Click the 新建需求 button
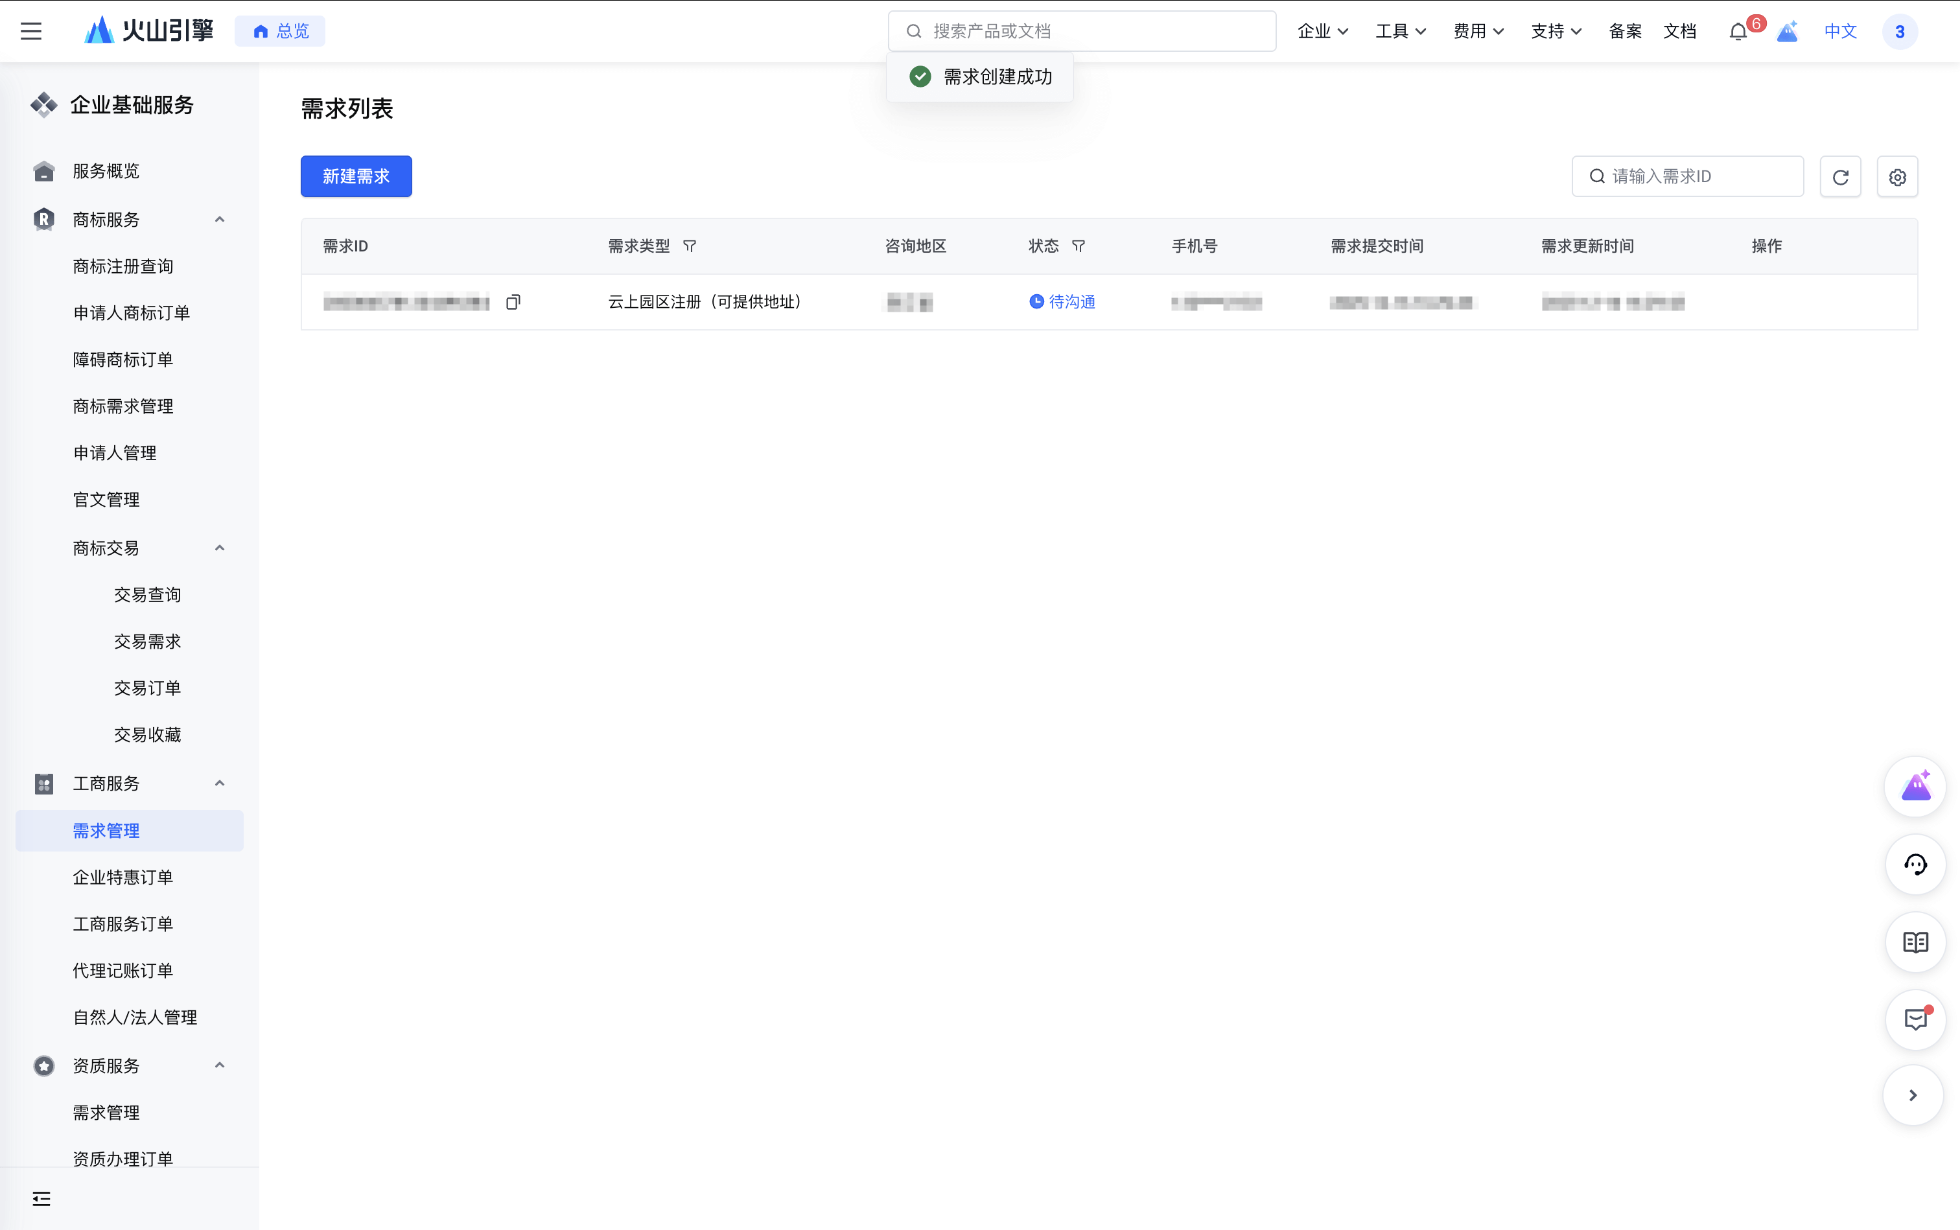The width and height of the screenshot is (1960, 1230). click(x=356, y=176)
